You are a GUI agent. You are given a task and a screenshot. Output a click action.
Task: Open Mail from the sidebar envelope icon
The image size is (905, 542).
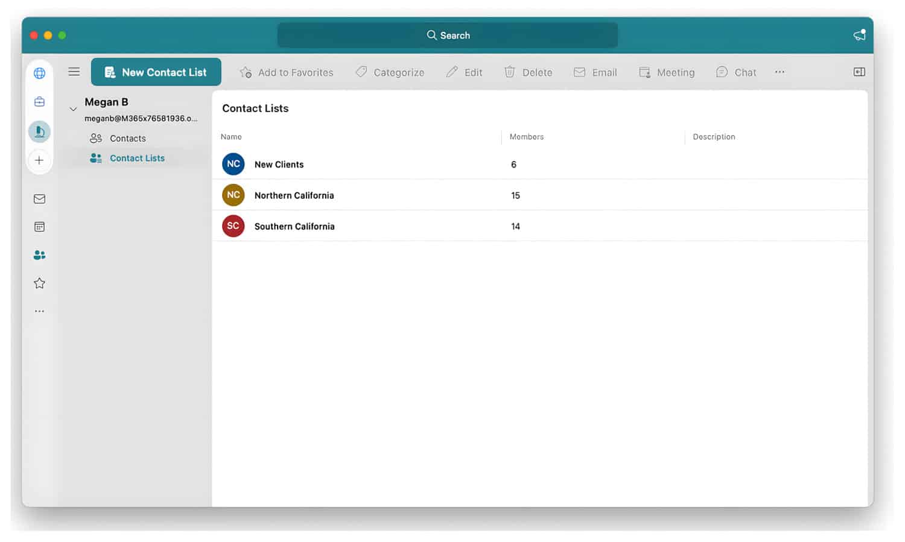point(39,199)
